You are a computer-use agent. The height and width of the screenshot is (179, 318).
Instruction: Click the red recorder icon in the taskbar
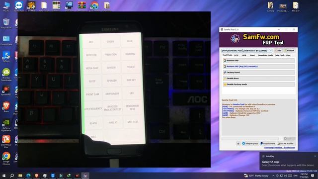(77, 176)
